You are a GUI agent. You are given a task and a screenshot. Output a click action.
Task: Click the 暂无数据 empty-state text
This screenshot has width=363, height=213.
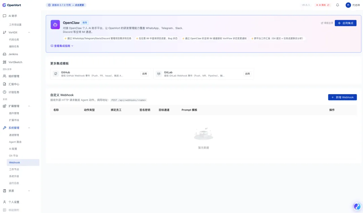[x=203, y=148]
